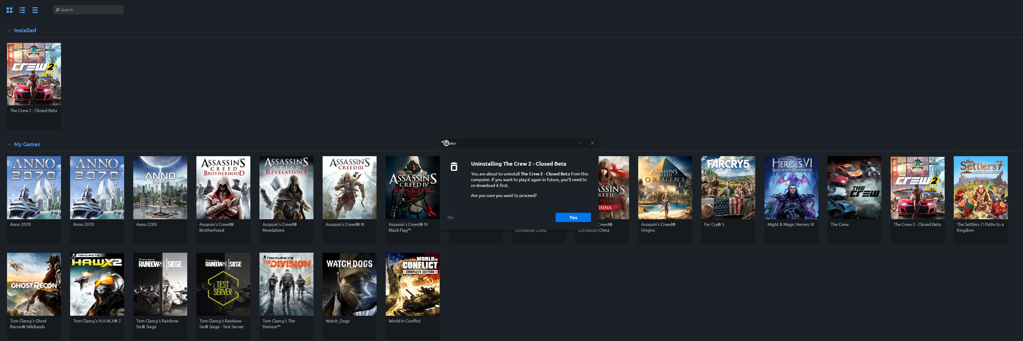Click the trash can uninstall icon
The height and width of the screenshot is (341, 1023).
pyautogui.click(x=454, y=167)
